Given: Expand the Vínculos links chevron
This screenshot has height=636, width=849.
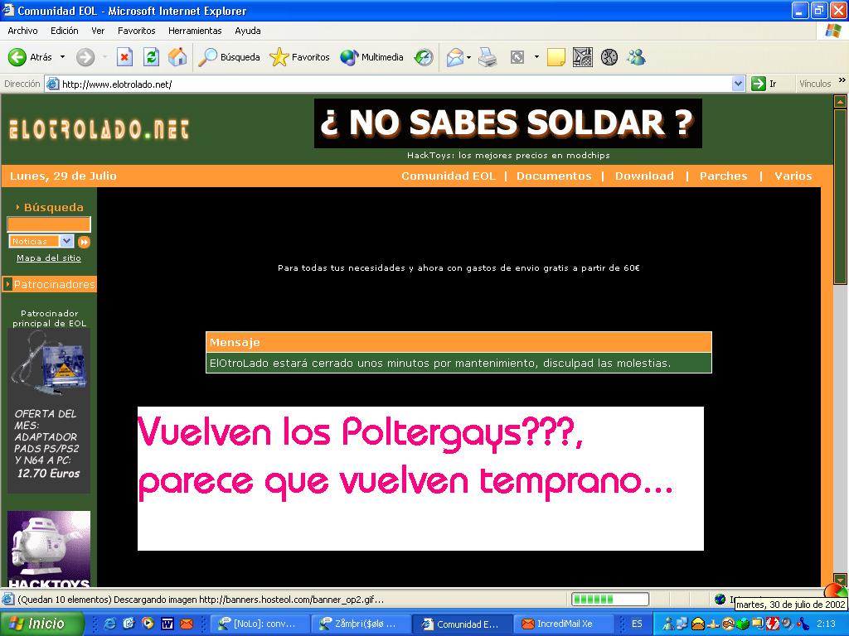Looking at the screenshot, I should pyautogui.click(x=842, y=80).
